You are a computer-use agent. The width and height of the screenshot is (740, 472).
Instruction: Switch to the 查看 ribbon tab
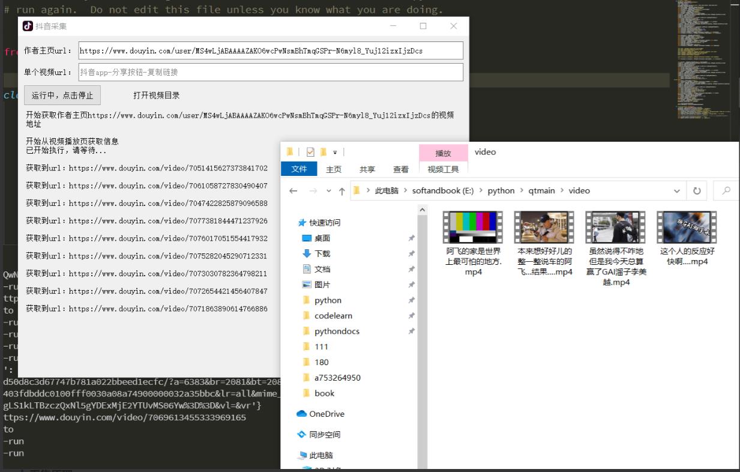click(400, 169)
